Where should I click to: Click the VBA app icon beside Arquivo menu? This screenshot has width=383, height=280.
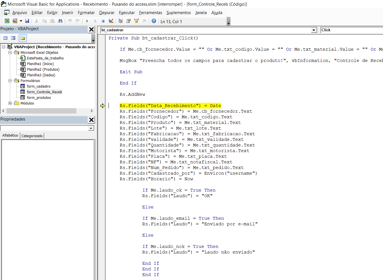tap(7, 13)
